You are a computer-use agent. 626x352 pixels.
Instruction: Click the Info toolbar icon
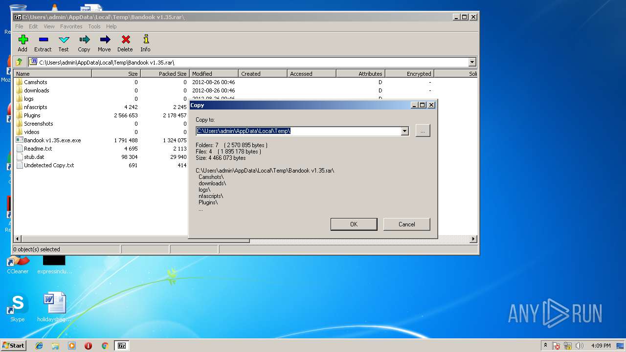tap(145, 40)
